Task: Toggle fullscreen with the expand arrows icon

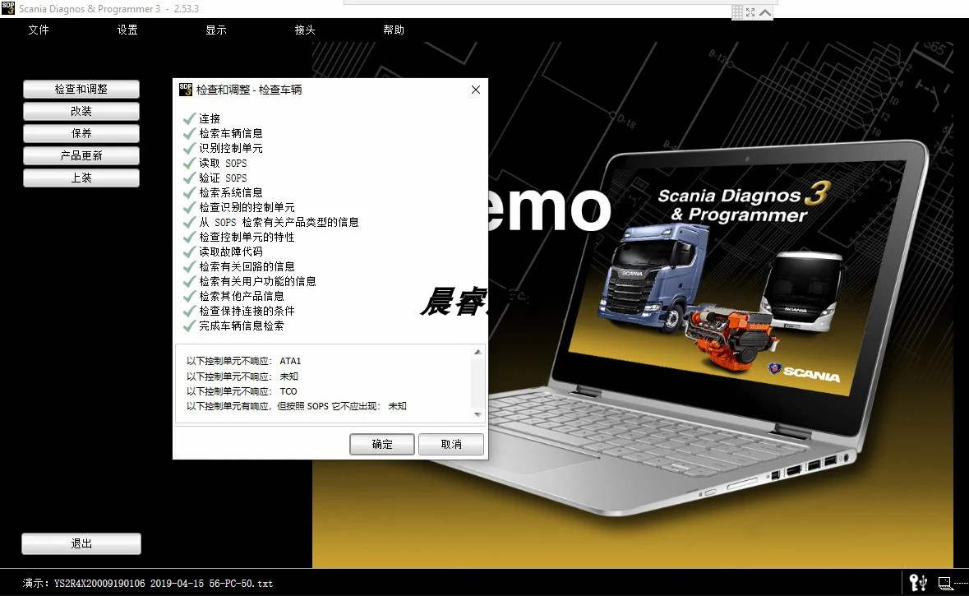Action: tap(750, 12)
